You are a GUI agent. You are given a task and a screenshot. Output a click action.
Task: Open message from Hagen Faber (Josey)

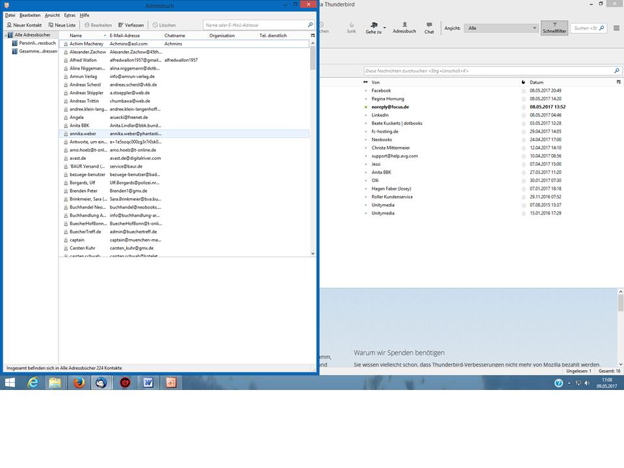tap(391, 188)
